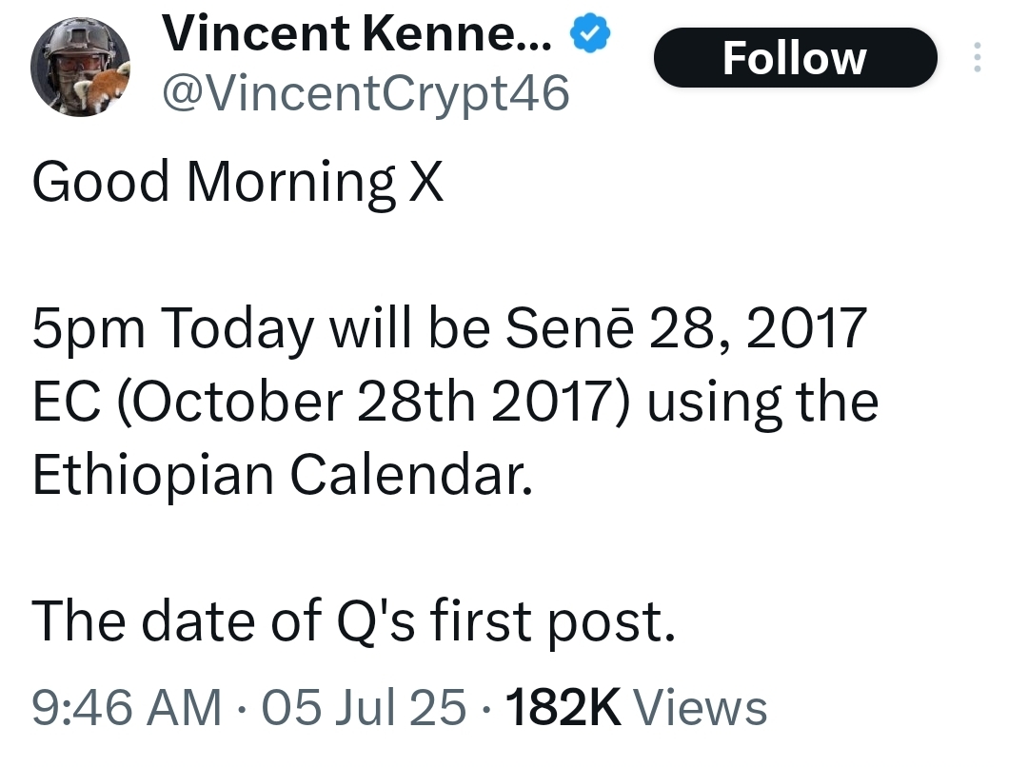
Task: Open the 'Vincent Kenne...' display name
Action: point(357,33)
